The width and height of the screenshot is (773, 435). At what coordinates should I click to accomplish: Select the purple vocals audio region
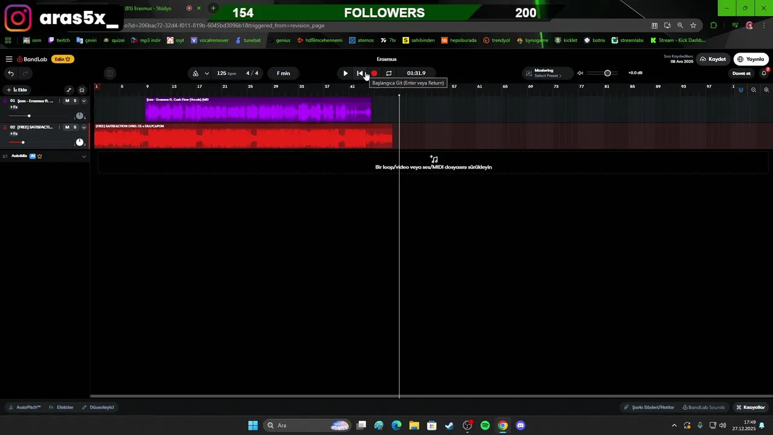258,110
